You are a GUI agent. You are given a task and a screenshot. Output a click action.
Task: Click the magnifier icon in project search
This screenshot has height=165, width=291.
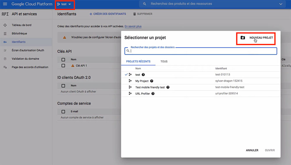pos(128,51)
